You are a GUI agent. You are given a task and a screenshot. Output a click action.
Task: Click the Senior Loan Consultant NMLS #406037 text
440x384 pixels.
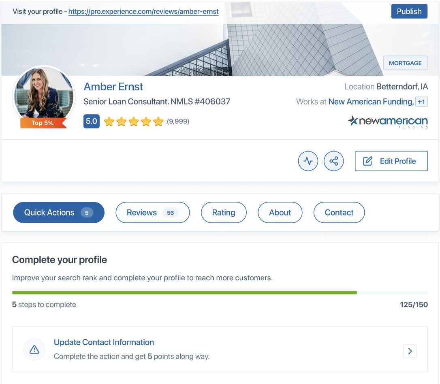pos(157,102)
